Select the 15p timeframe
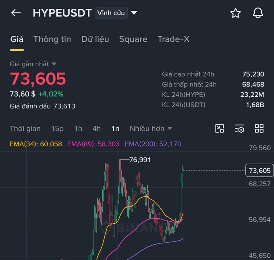The image size is (274, 260). (x=57, y=129)
